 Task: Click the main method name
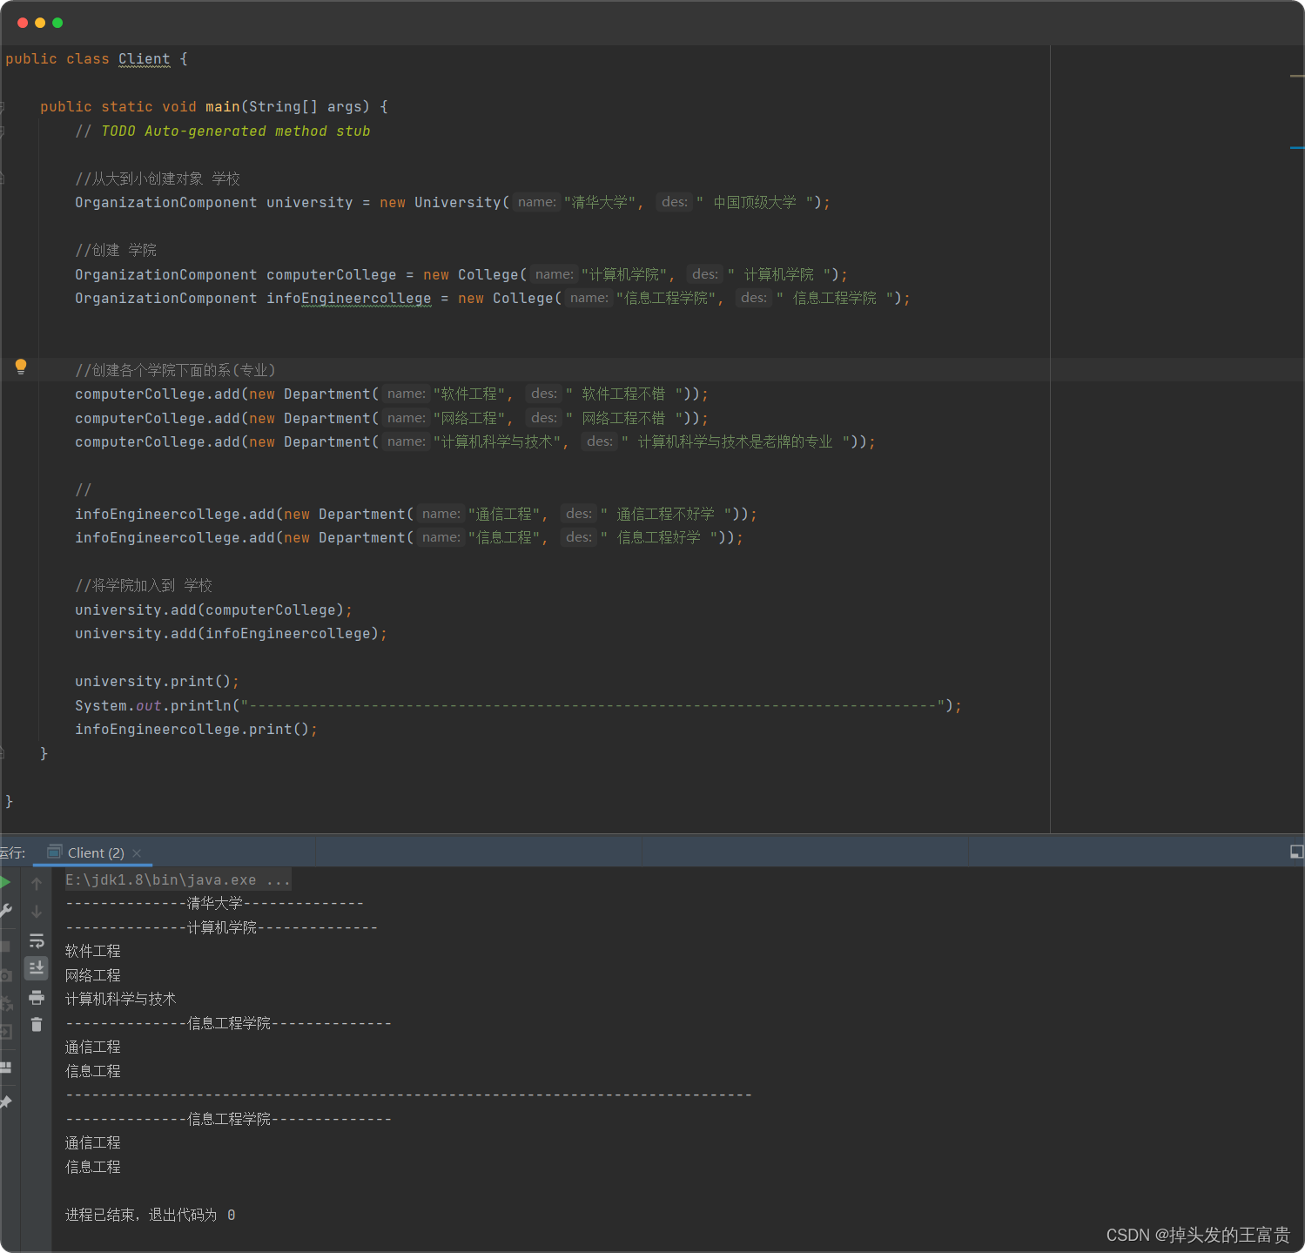click(222, 106)
